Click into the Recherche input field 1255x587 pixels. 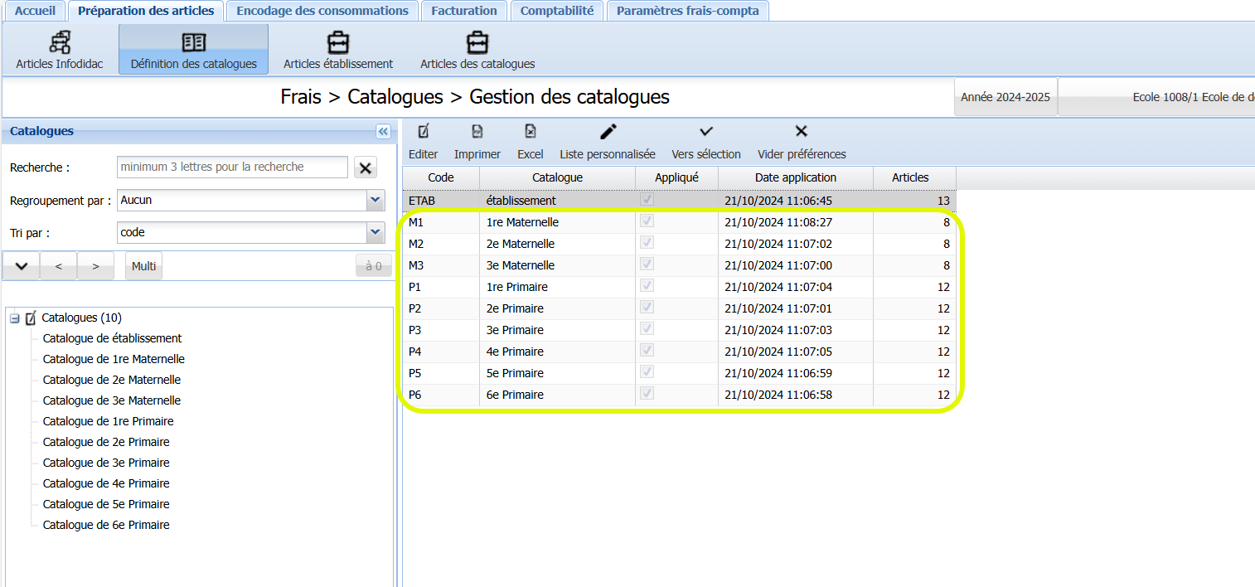coord(232,167)
